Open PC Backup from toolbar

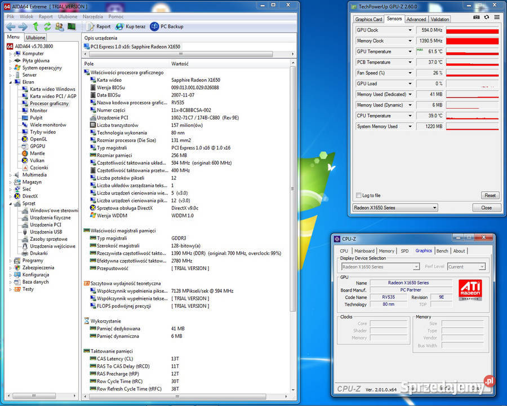(167, 27)
